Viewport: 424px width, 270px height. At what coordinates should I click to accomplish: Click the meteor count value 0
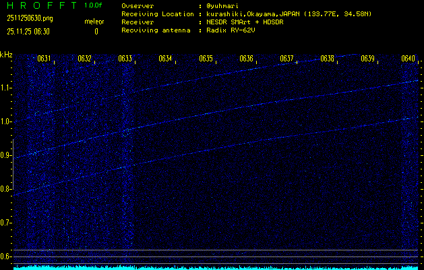96,31
